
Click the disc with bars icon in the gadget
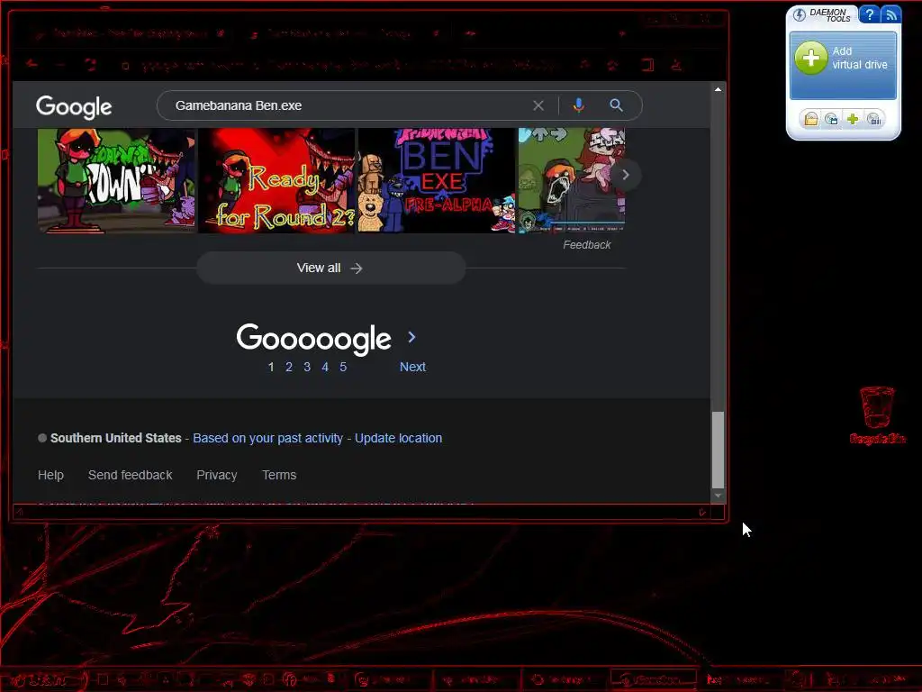(873, 119)
